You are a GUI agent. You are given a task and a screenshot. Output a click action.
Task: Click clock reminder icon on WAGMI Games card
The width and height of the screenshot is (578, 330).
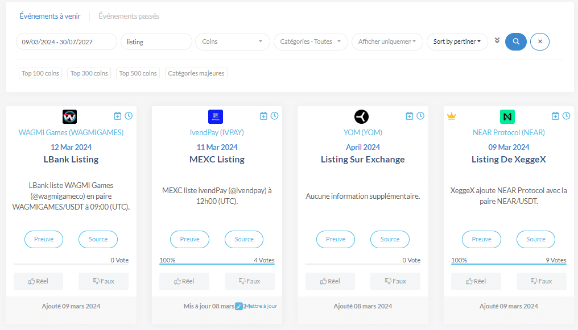pyautogui.click(x=129, y=116)
